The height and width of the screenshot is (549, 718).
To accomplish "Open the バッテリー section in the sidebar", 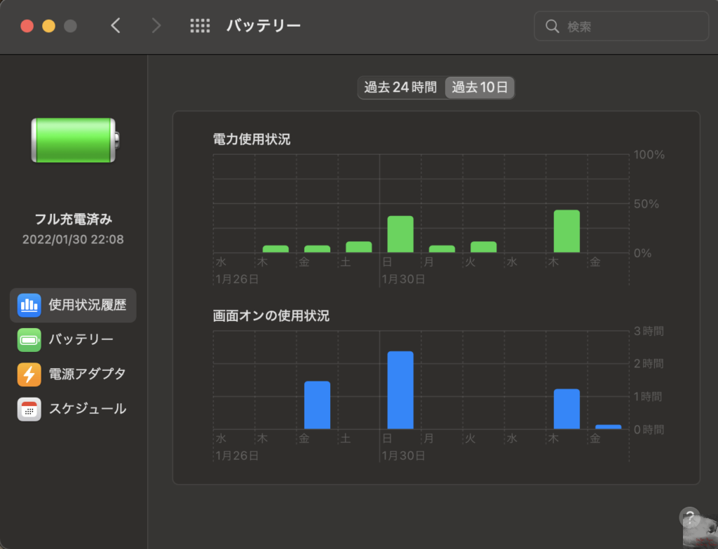I will click(28, 339).
